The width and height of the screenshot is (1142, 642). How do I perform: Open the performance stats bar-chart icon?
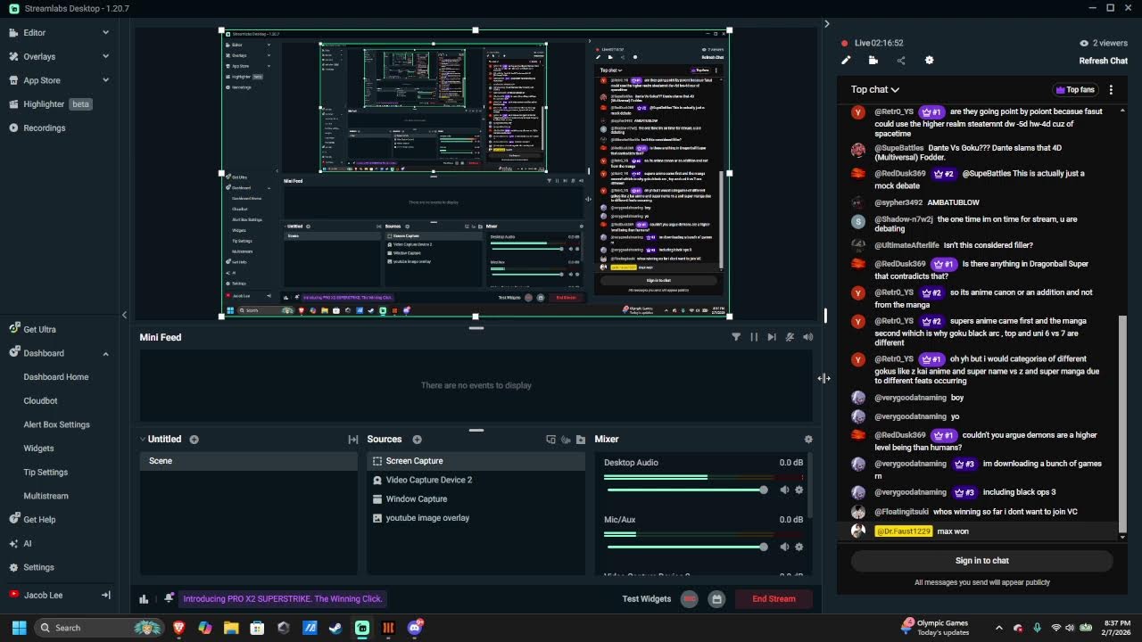[144, 599]
